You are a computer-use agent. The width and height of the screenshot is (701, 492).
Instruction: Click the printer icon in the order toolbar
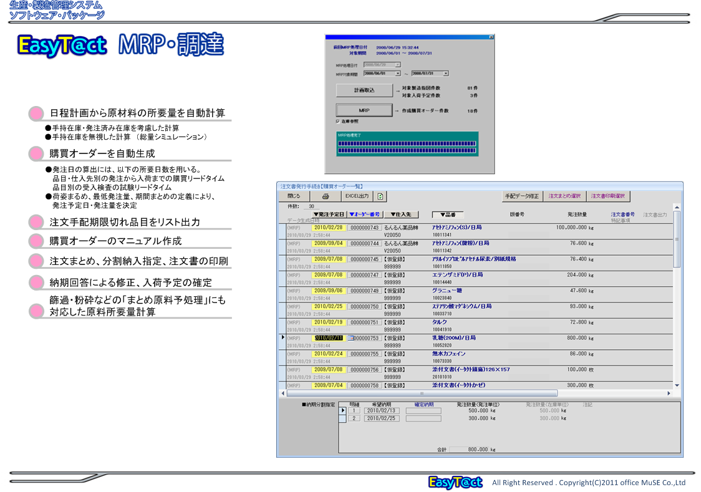[x=325, y=196]
